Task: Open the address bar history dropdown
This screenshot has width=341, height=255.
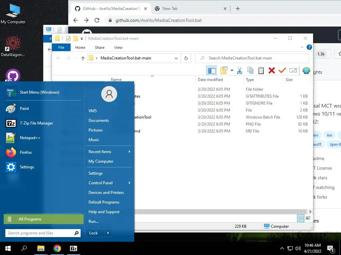Action: (x=176, y=58)
